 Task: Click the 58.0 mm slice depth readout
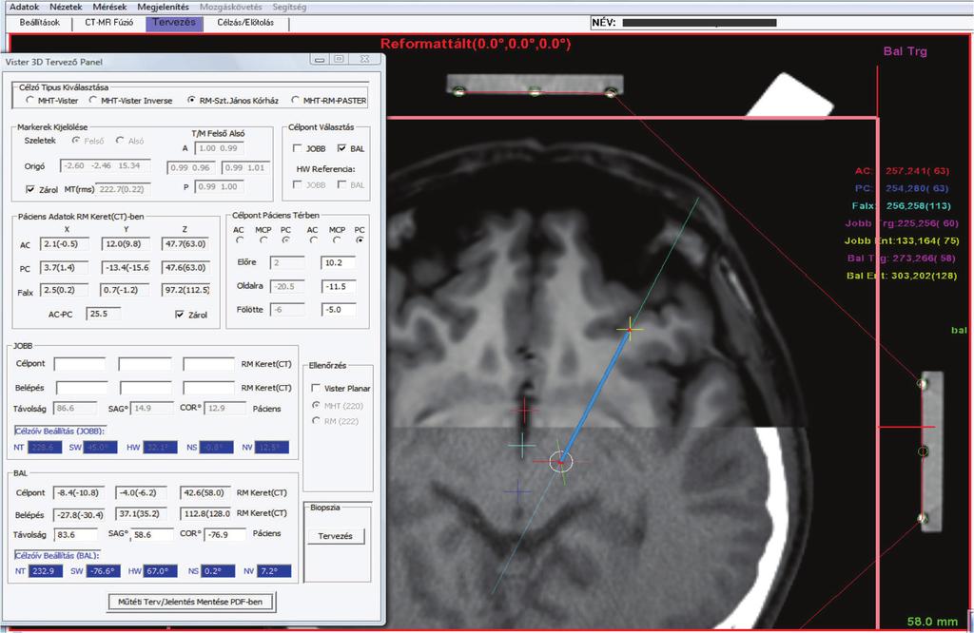tap(932, 622)
